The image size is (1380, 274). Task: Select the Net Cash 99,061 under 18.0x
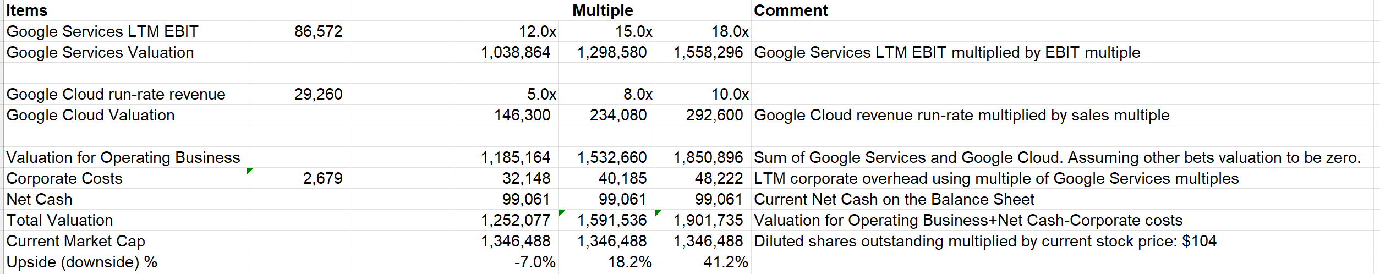click(x=703, y=199)
